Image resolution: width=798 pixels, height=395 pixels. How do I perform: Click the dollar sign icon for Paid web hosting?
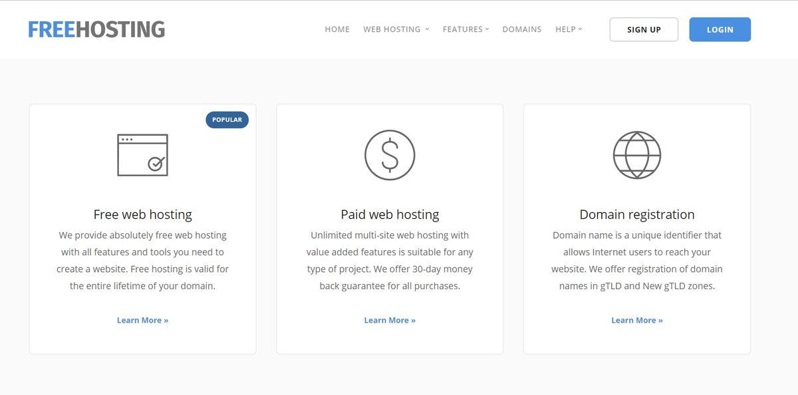[390, 155]
